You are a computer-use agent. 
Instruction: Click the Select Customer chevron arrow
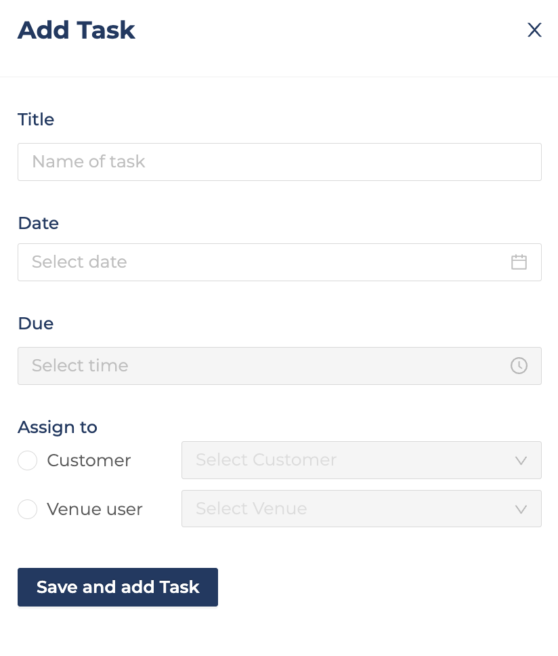[521, 461]
